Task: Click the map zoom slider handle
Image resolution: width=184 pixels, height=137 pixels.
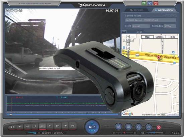Action: pos(128,51)
